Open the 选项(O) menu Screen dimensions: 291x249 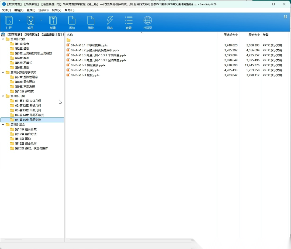(x=43, y=10)
